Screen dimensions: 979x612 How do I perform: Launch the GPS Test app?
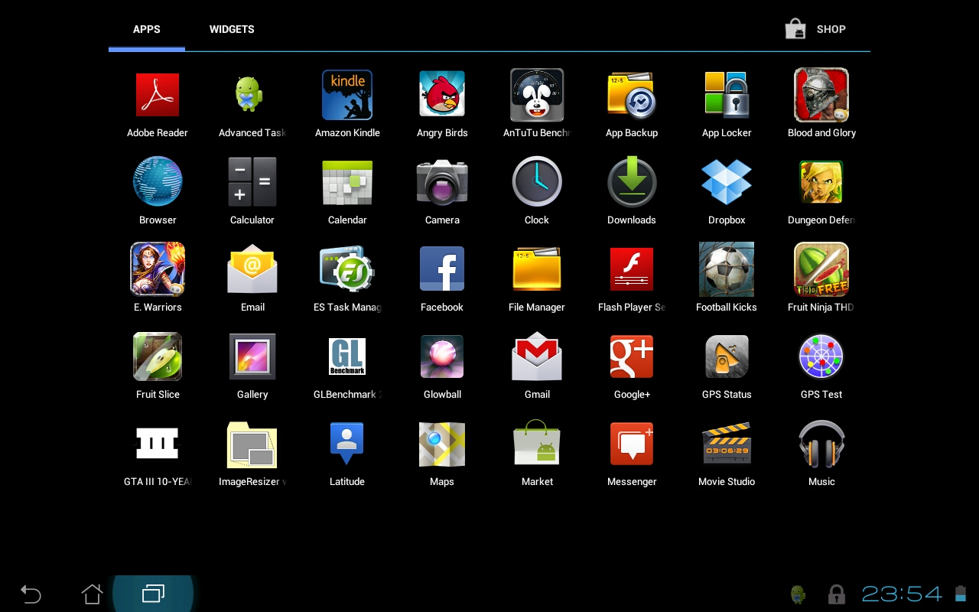tap(821, 356)
